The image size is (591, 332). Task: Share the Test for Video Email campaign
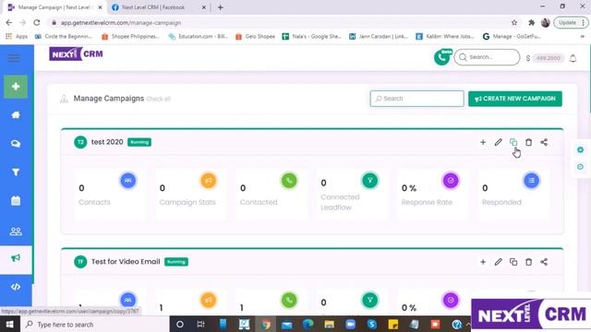click(544, 262)
